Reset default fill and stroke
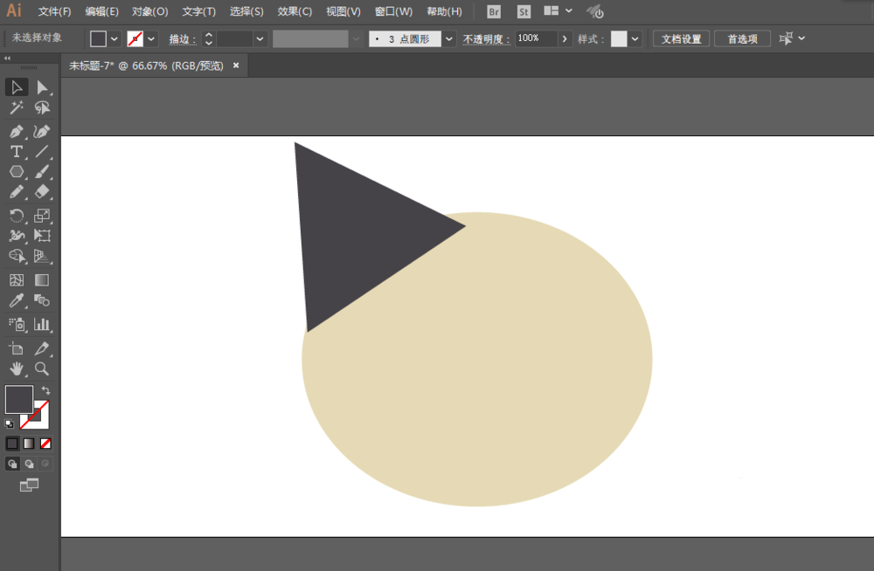This screenshot has height=571, width=874. [9, 424]
